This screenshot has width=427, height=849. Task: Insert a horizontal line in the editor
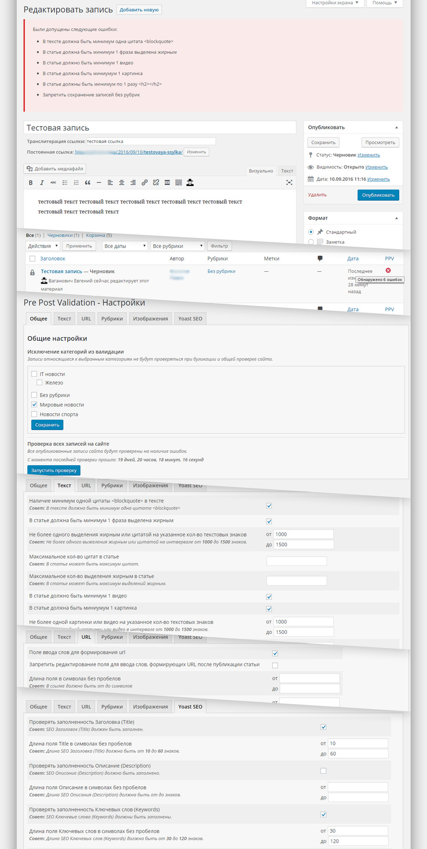[99, 183]
